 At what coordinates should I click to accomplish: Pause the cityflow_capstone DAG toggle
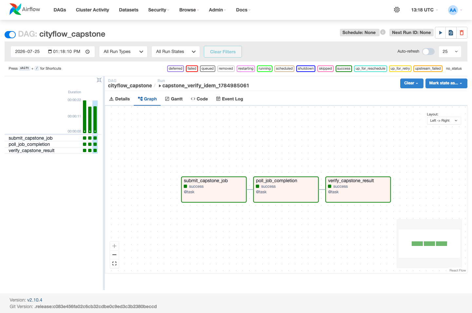(10, 34)
